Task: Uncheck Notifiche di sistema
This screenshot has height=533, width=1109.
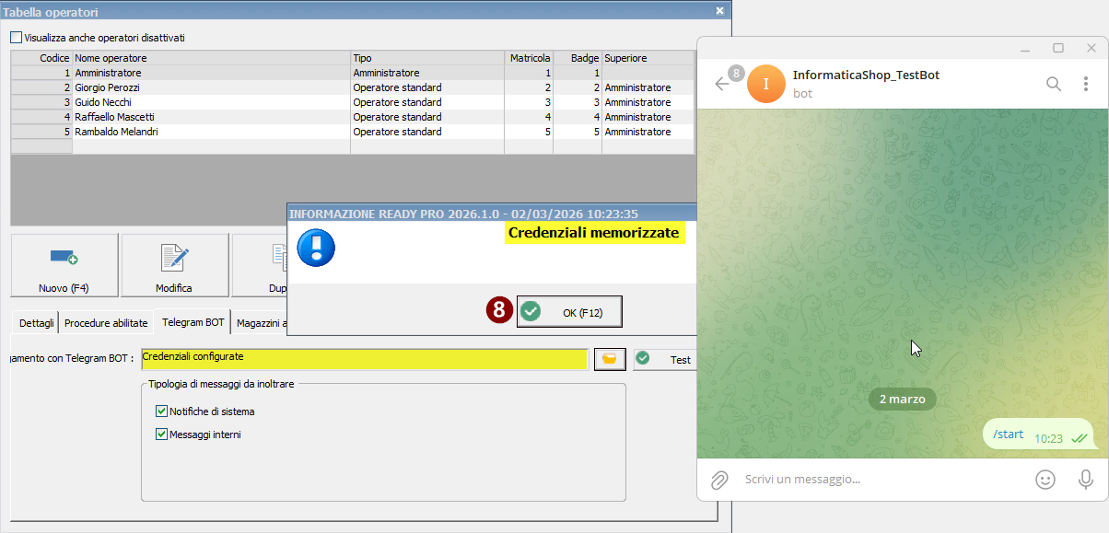Action: (x=162, y=411)
